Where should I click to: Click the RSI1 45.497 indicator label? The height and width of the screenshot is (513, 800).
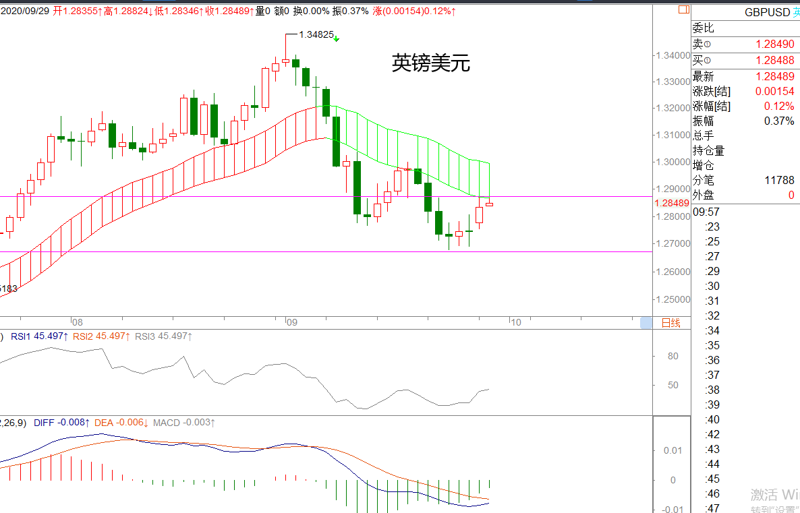click(40, 336)
